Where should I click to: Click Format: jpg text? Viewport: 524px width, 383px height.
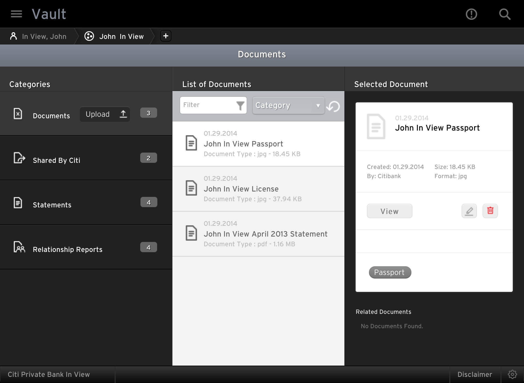451,176
